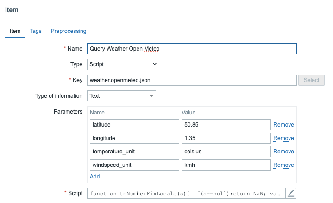Click the latitude value field 50.85
This screenshot has width=333, height=203.
coord(226,125)
